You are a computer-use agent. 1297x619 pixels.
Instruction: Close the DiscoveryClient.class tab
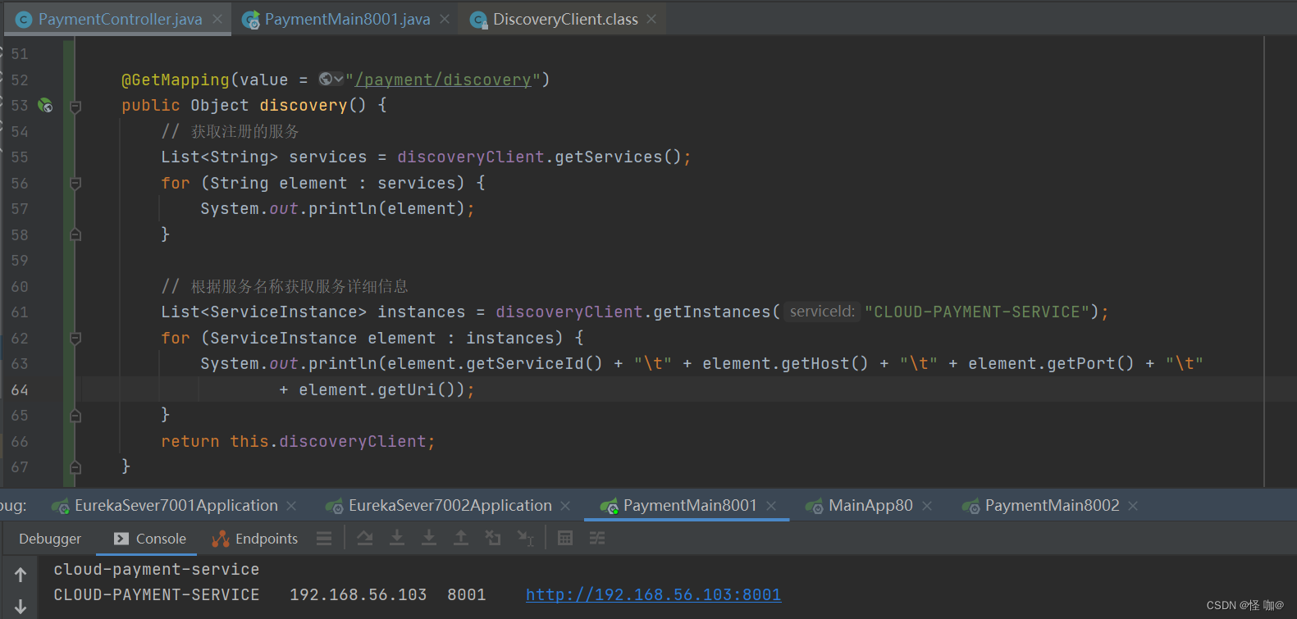point(651,19)
